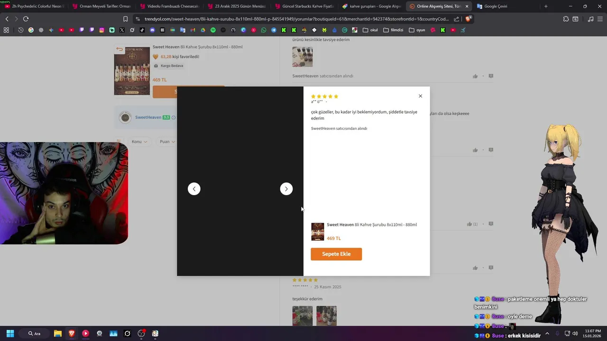Bookmark this page via address bar icon

[x=125, y=19]
